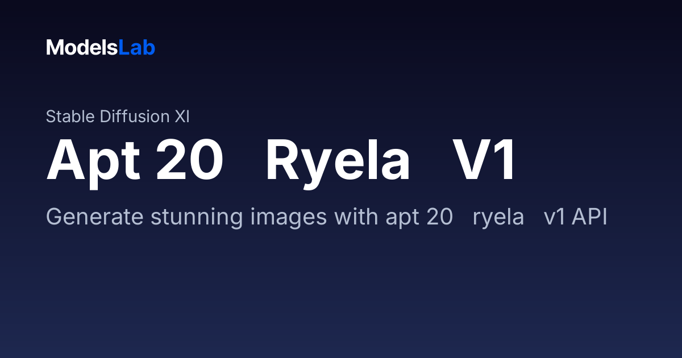
Task: Click "XI" in the Stable Diffusion label
Action: pyautogui.click(x=182, y=116)
